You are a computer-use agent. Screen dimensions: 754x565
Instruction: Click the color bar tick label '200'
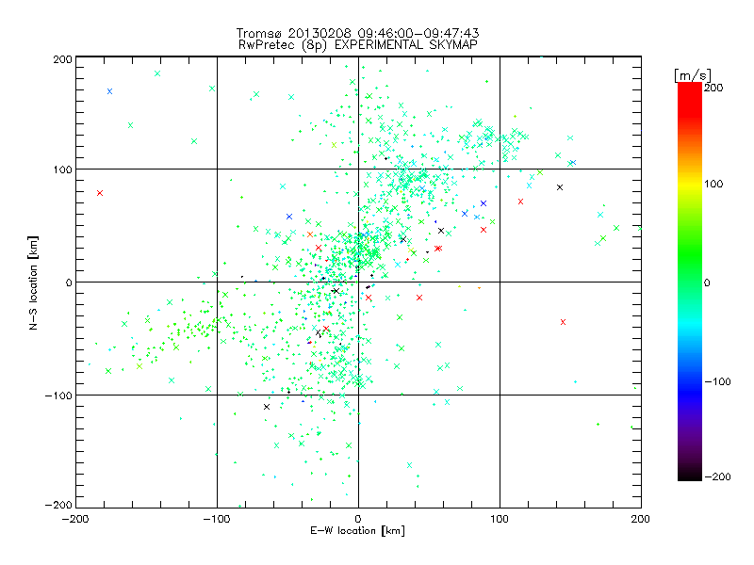pyautogui.click(x=713, y=88)
